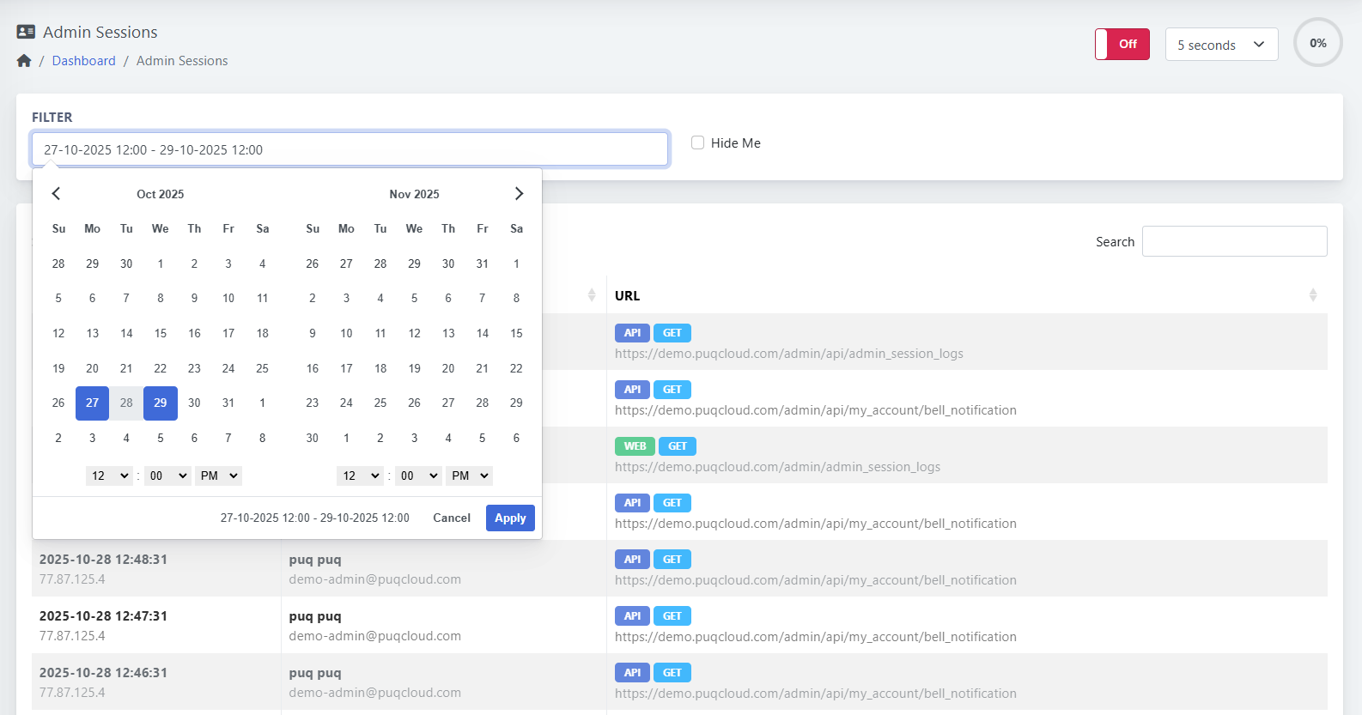Open the 5 seconds refresh interval dropdown

(1220, 45)
